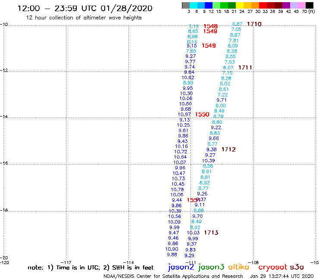This screenshot has width=319, height=280.
Task: Click the 7.65 wave height reading
Action: pos(191,51)
